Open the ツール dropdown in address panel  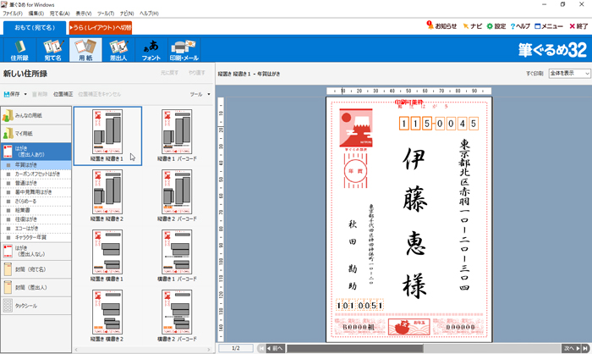click(200, 94)
